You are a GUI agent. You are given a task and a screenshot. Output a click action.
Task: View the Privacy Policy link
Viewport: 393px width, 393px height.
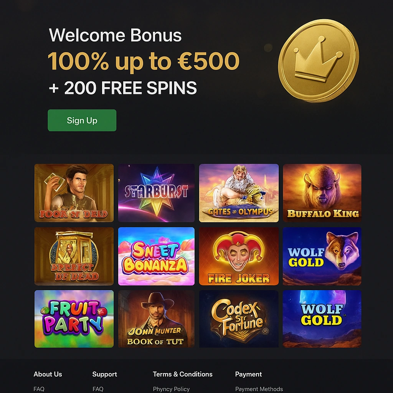pos(171,389)
